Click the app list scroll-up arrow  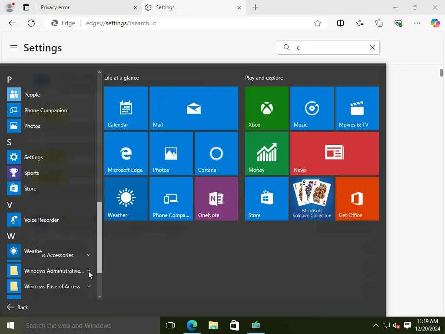[100, 72]
